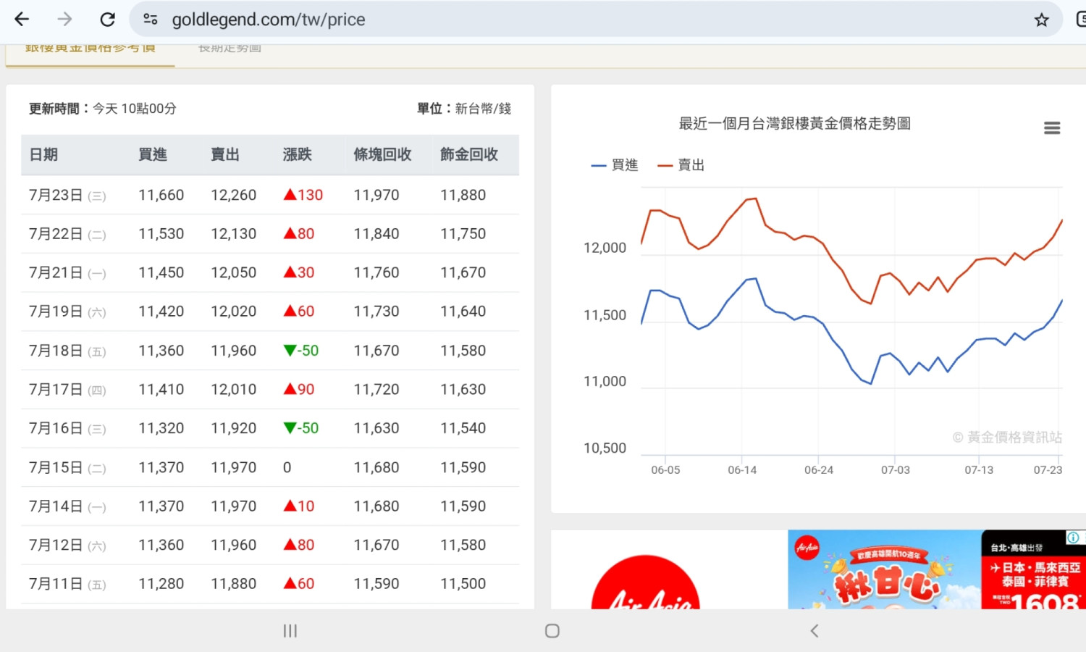This screenshot has width=1086, height=652.
Task: Open the chart hamburger context menu
Action: (x=1051, y=128)
